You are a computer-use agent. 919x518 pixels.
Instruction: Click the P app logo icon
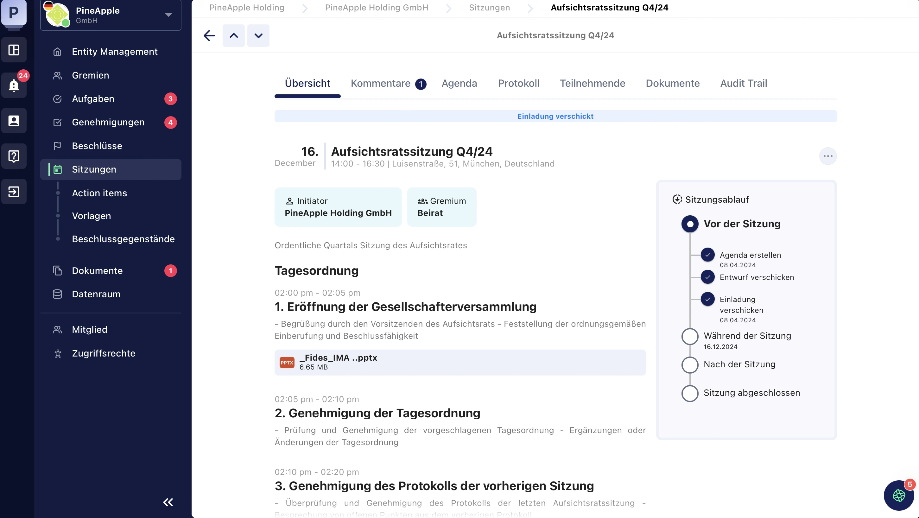(14, 12)
